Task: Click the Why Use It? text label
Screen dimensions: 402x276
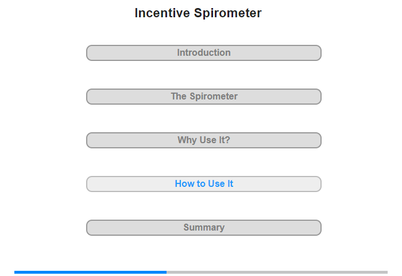Action: [x=204, y=140]
